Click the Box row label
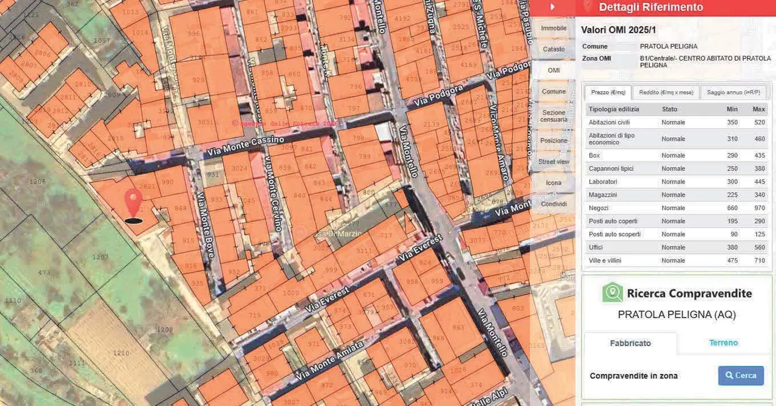 pos(594,156)
